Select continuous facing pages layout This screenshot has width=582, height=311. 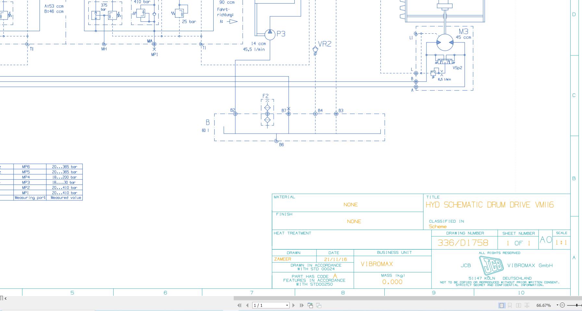527,305
